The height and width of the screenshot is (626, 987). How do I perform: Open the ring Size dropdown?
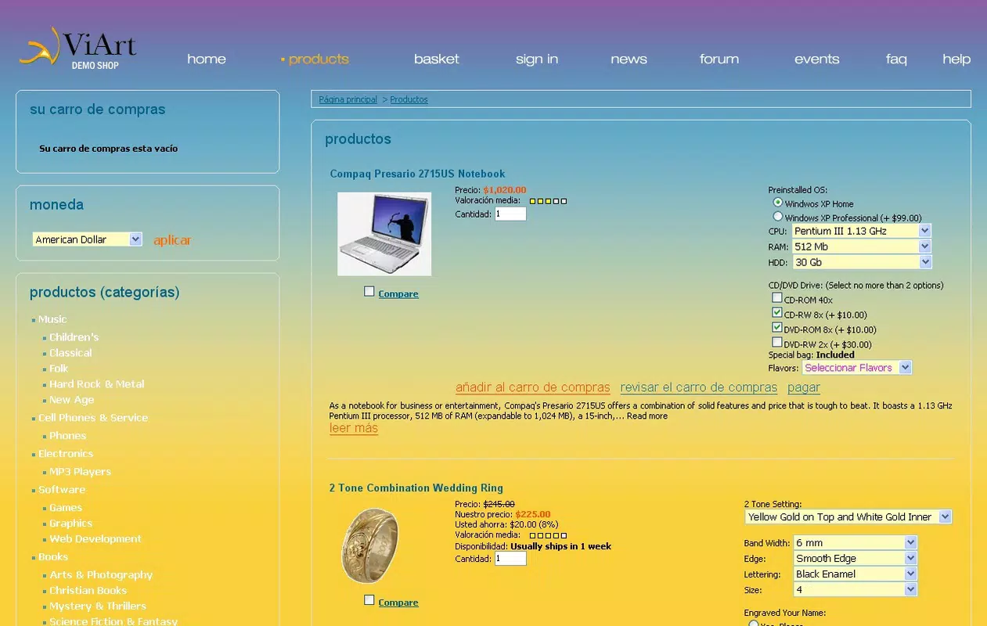856,589
